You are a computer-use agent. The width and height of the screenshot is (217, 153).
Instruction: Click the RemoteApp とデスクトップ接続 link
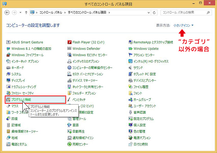(x=153, y=42)
